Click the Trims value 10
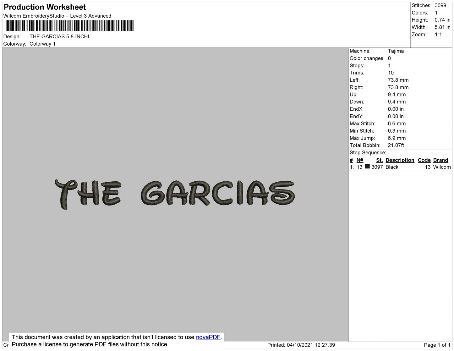 (391, 73)
